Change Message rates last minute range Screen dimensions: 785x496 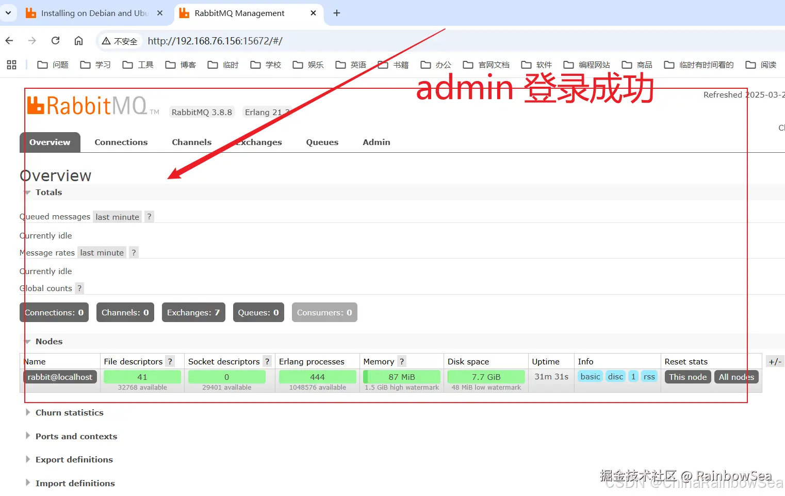click(102, 252)
